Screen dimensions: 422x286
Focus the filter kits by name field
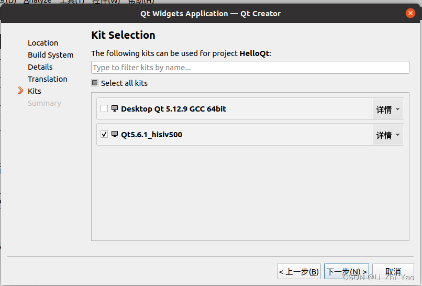[x=250, y=68]
